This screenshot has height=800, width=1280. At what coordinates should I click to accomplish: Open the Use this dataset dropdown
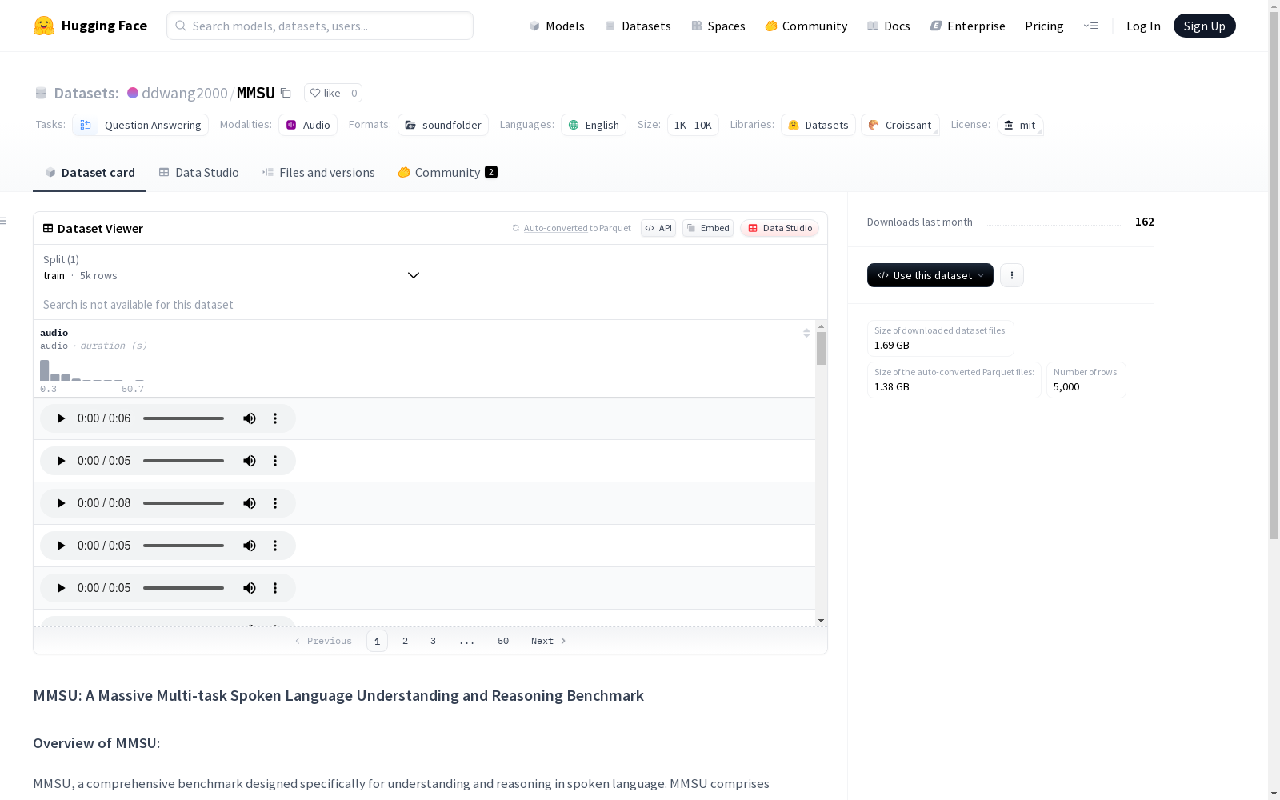coord(930,275)
